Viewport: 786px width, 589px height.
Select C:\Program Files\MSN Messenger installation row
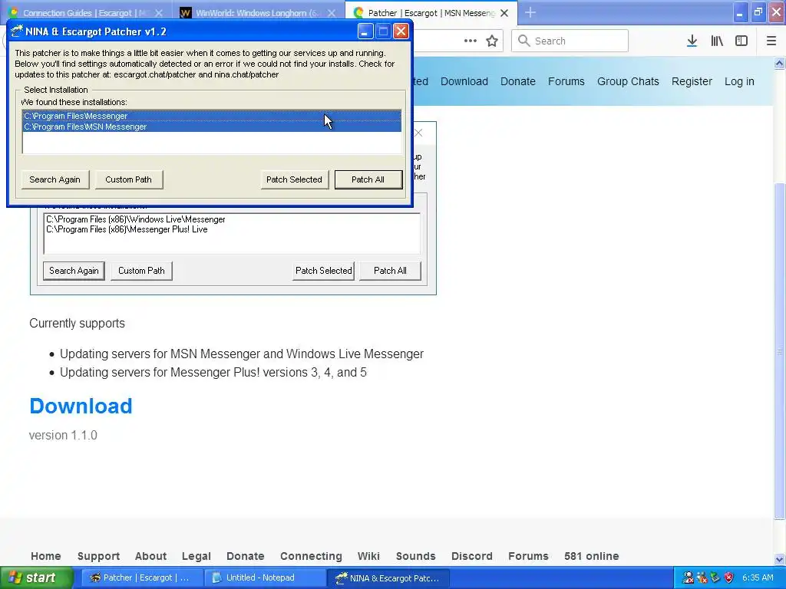click(x=212, y=127)
